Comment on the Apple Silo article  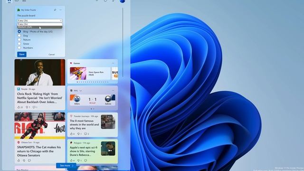[85, 161]
